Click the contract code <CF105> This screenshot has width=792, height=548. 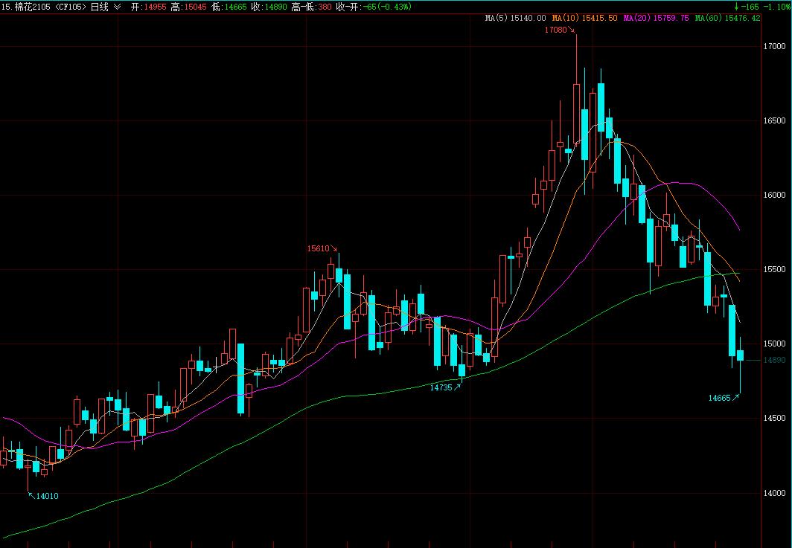point(71,7)
